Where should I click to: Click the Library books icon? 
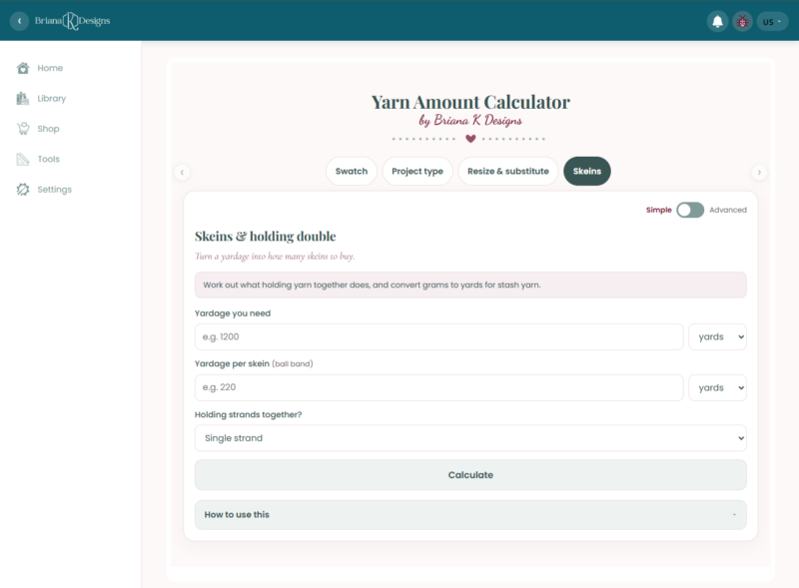pos(23,99)
